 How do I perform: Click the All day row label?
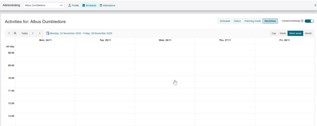(x=10, y=47)
